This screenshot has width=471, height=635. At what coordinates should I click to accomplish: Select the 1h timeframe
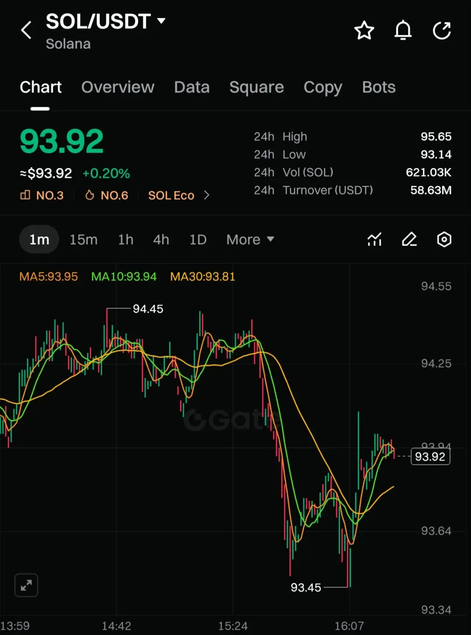pyautogui.click(x=126, y=239)
